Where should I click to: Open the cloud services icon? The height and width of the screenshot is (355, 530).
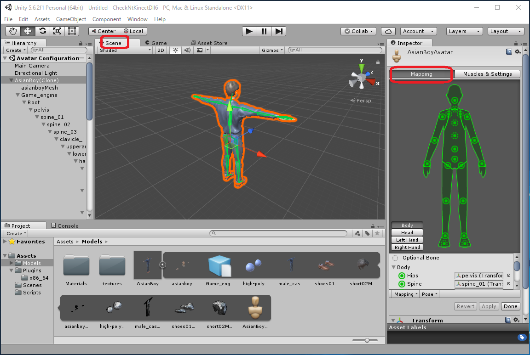pyautogui.click(x=388, y=31)
